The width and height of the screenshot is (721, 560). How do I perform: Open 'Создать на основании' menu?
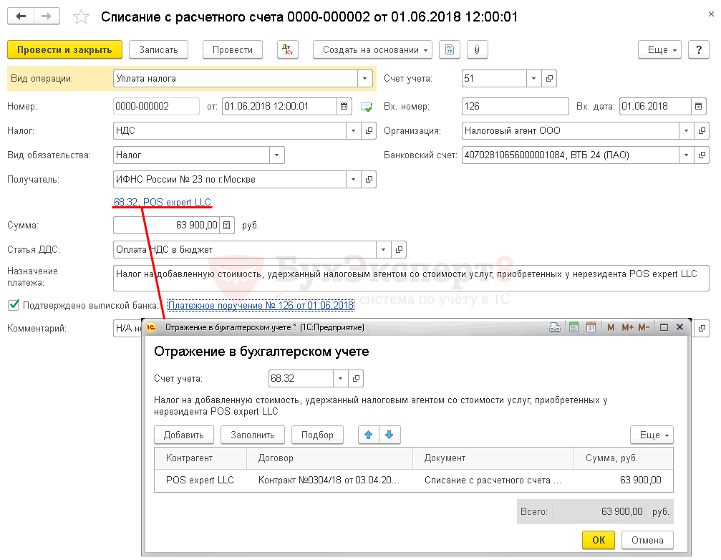tap(372, 50)
